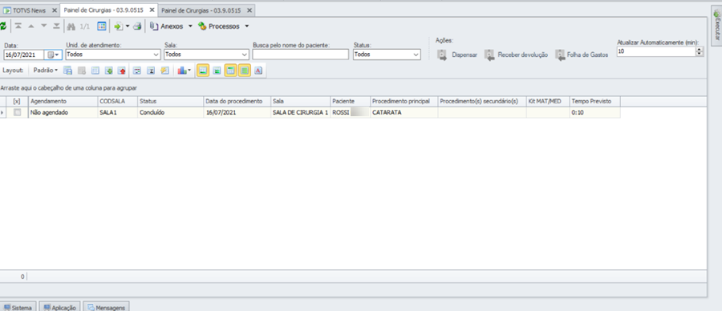Click layout icon with green arrow
722x311 pixels.
point(108,71)
